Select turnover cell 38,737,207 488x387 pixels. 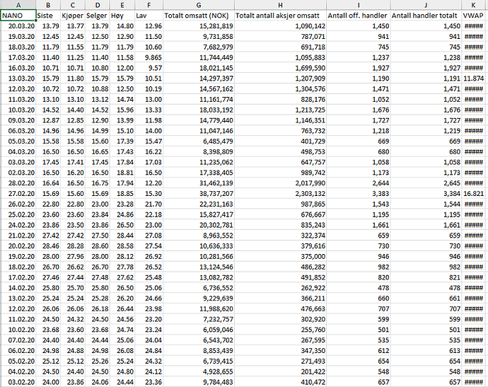click(x=199, y=194)
